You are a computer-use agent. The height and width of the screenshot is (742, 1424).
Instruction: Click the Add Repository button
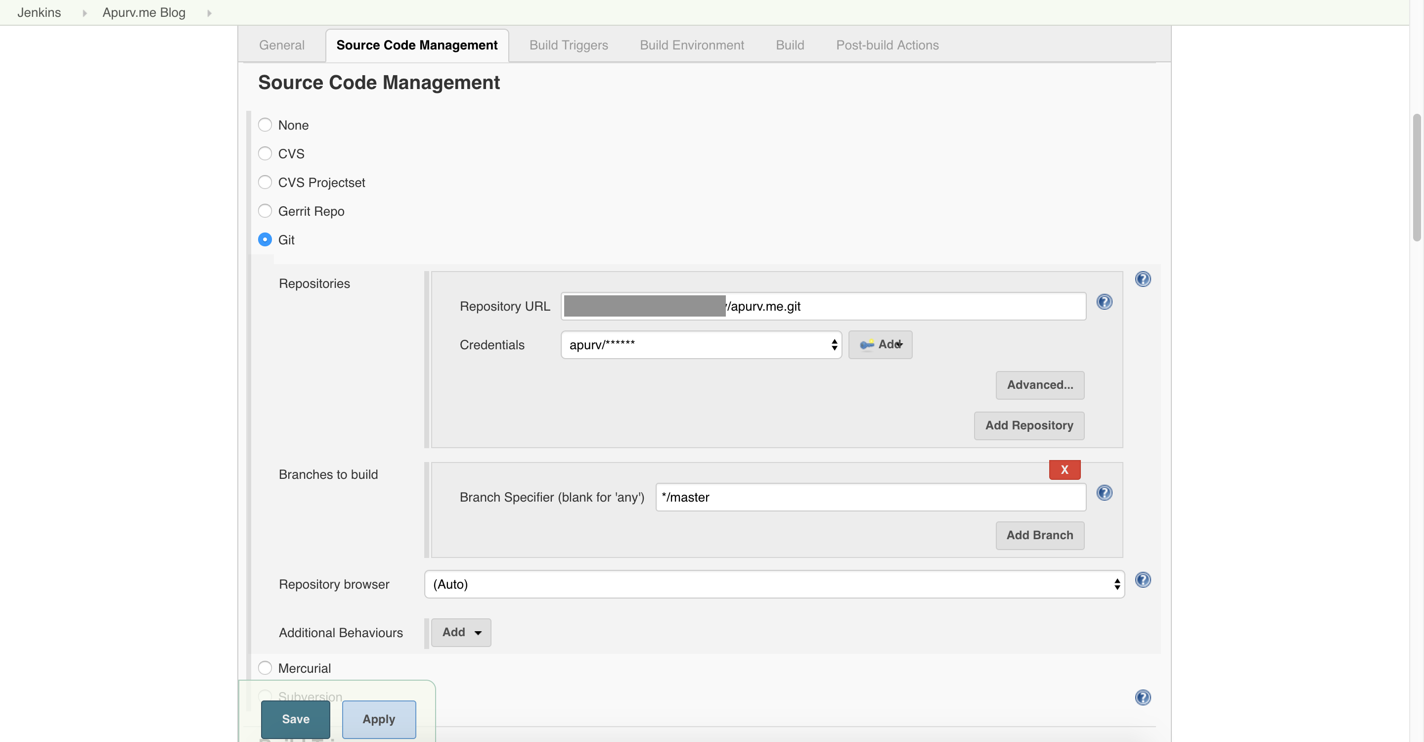tap(1028, 426)
